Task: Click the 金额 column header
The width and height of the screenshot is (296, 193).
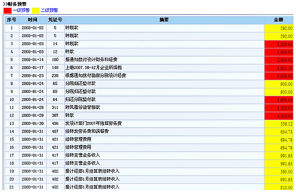Action: click(278, 20)
